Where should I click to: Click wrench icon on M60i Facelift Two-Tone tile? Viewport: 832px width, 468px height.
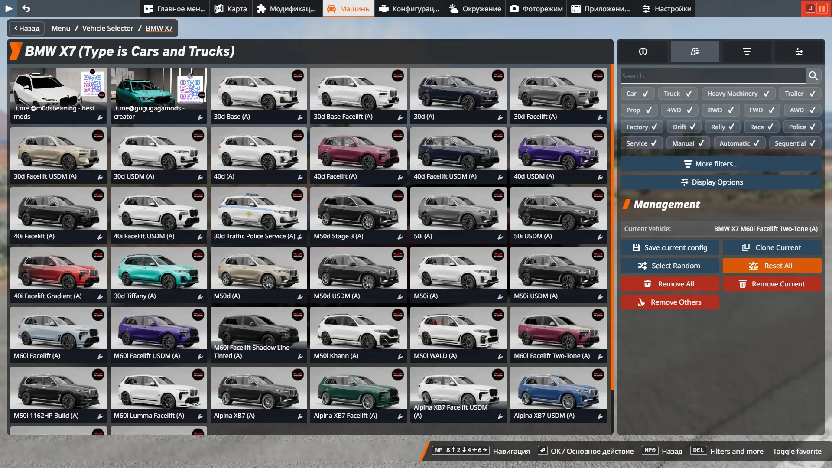[600, 357]
